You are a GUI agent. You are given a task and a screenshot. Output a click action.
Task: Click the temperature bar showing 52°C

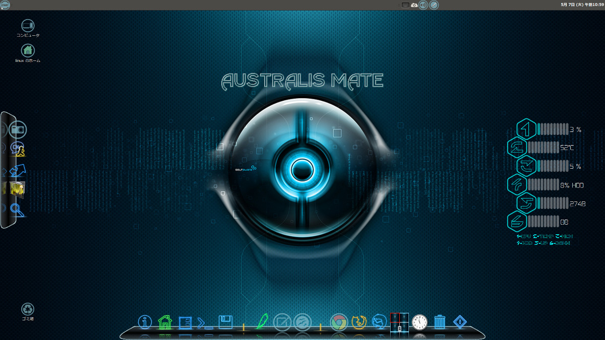click(x=542, y=147)
